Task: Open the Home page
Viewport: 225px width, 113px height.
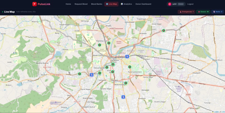Action: click(68, 4)
